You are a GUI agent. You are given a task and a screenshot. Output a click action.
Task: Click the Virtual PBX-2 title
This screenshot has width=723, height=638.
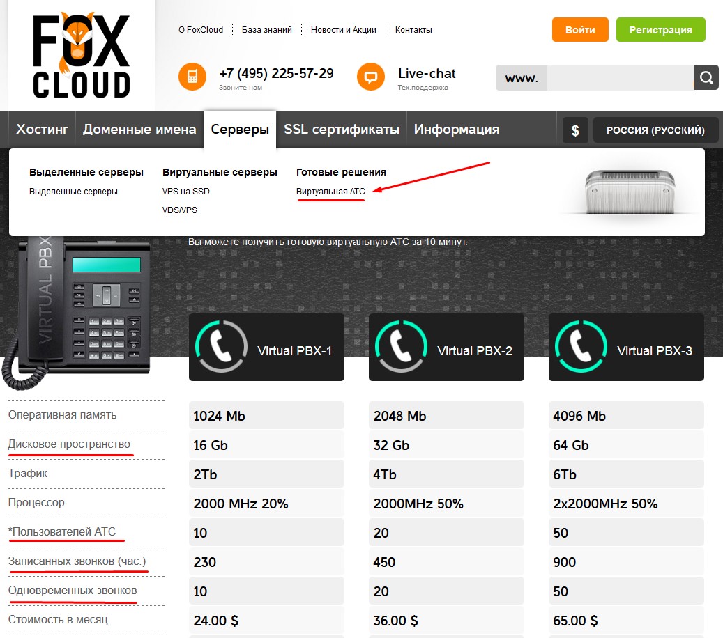point(475,351)
